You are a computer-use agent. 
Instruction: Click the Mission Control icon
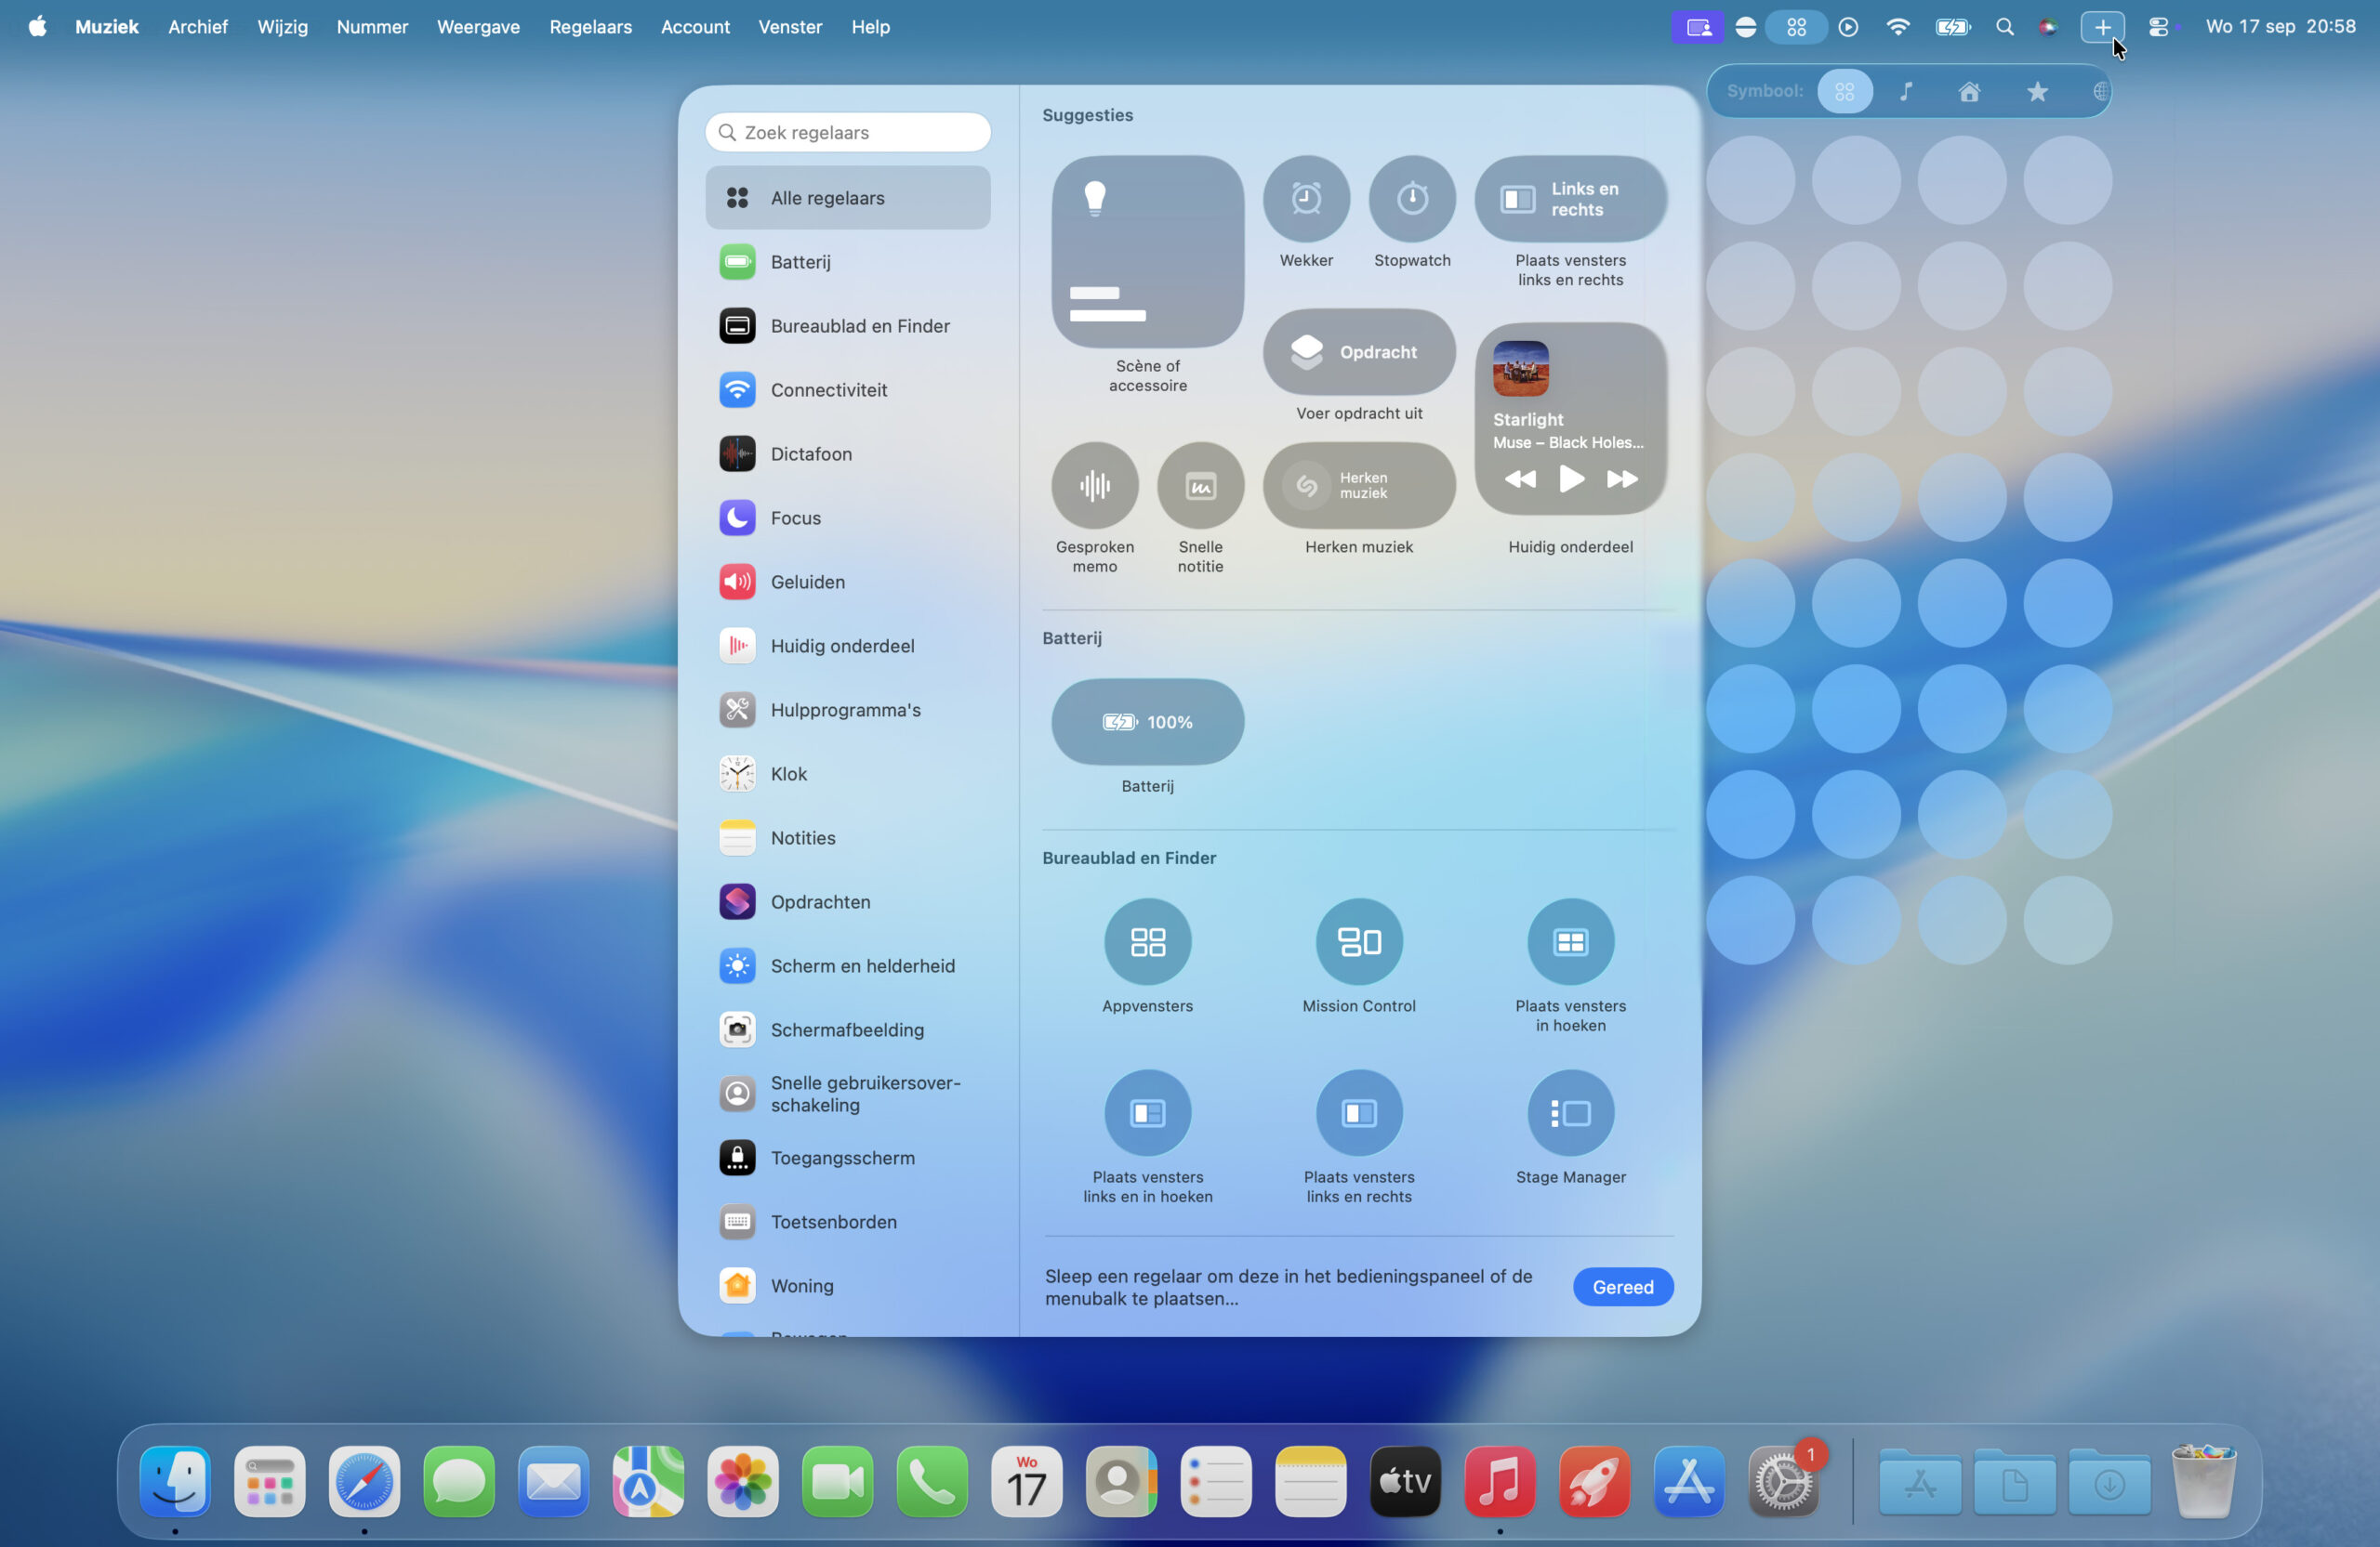coord(1358,941)
